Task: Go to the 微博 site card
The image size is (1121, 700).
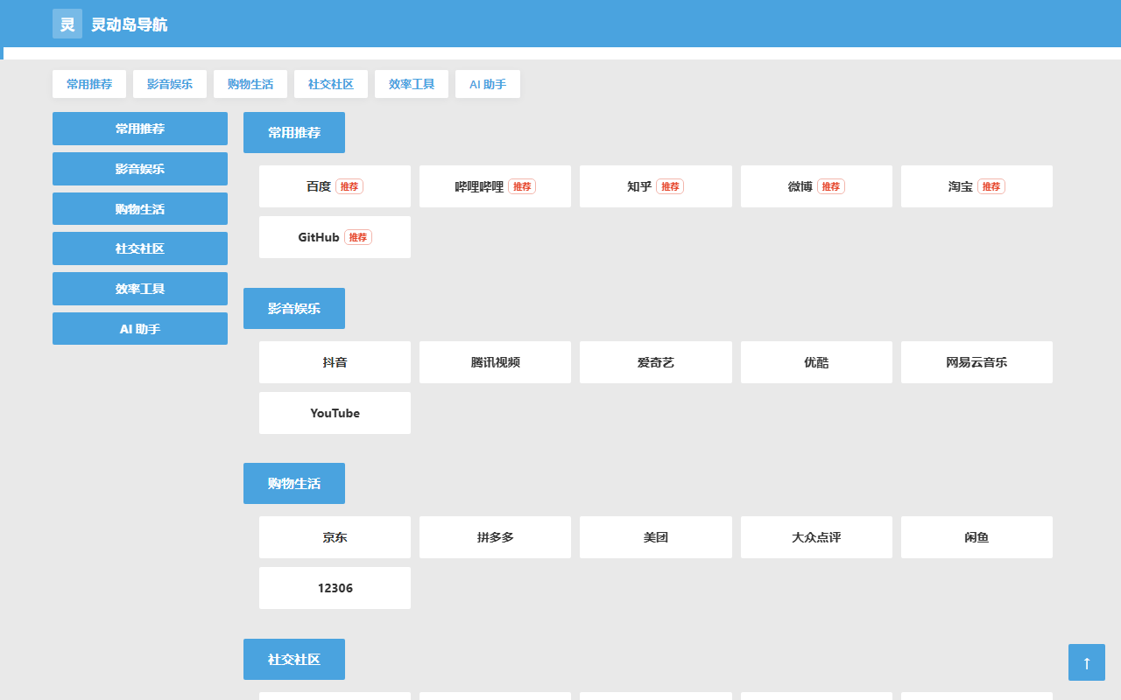Action: 816,186
